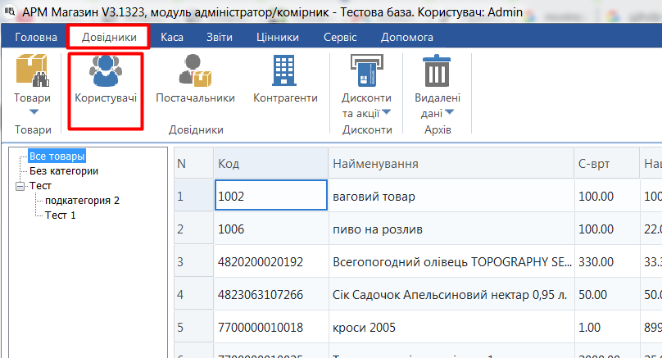
Task: Select the Все товары tree item
Action: click(57, 156)
